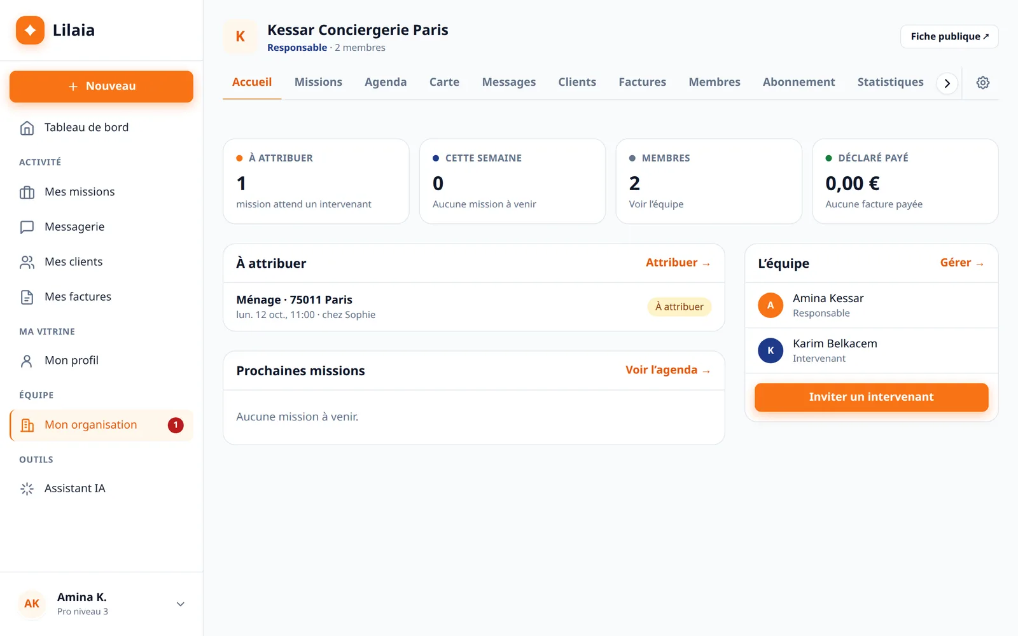Click the Mes factures document icon
Screen dimensions: 1018x636
(27, 297)
